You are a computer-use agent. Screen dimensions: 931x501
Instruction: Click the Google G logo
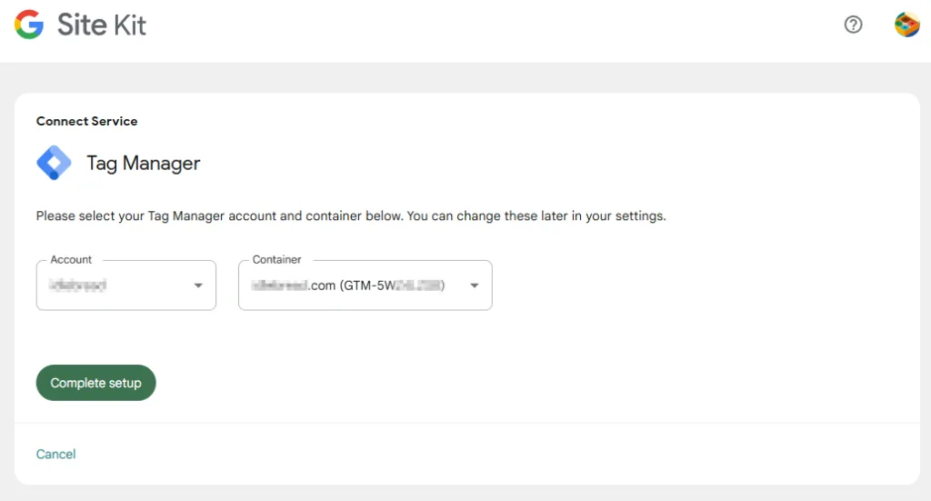coord(29,25)
